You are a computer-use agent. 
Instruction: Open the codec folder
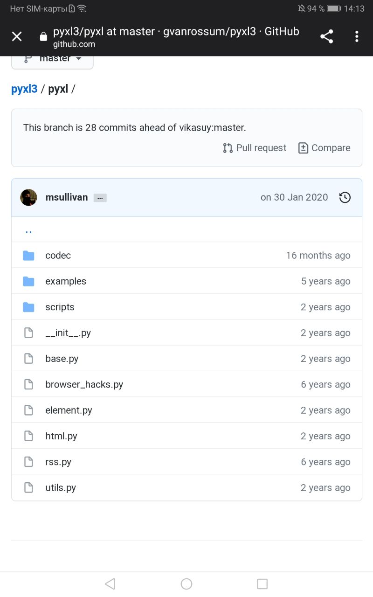[x=58, y=256]
